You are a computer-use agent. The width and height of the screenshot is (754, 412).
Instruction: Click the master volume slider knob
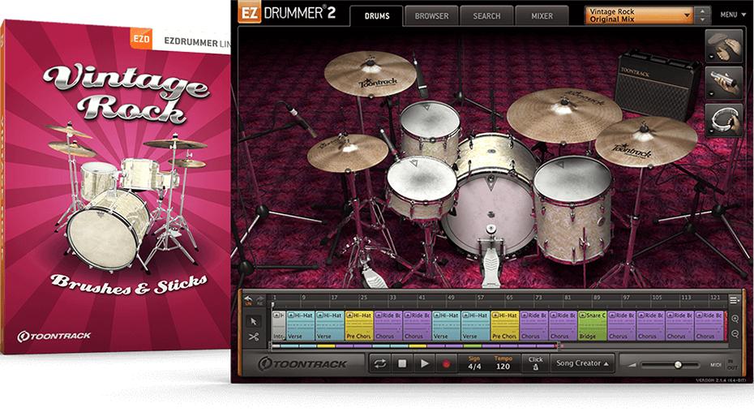678,365
